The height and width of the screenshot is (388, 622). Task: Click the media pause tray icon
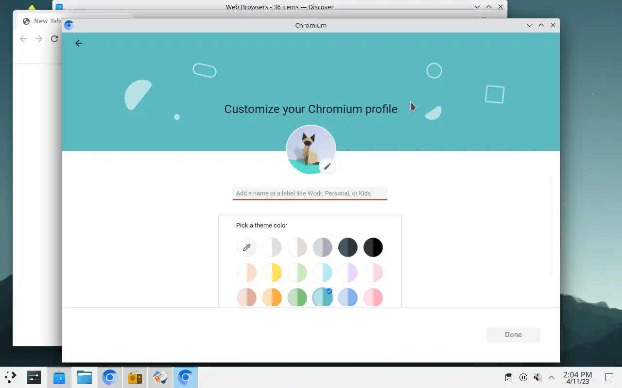point(523,377)
